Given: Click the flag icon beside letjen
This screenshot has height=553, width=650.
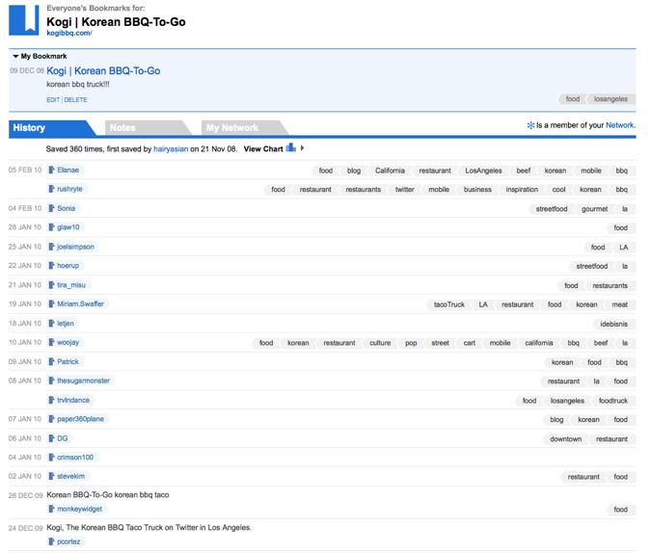Looking at the screenshot, I should click(52, 324).
